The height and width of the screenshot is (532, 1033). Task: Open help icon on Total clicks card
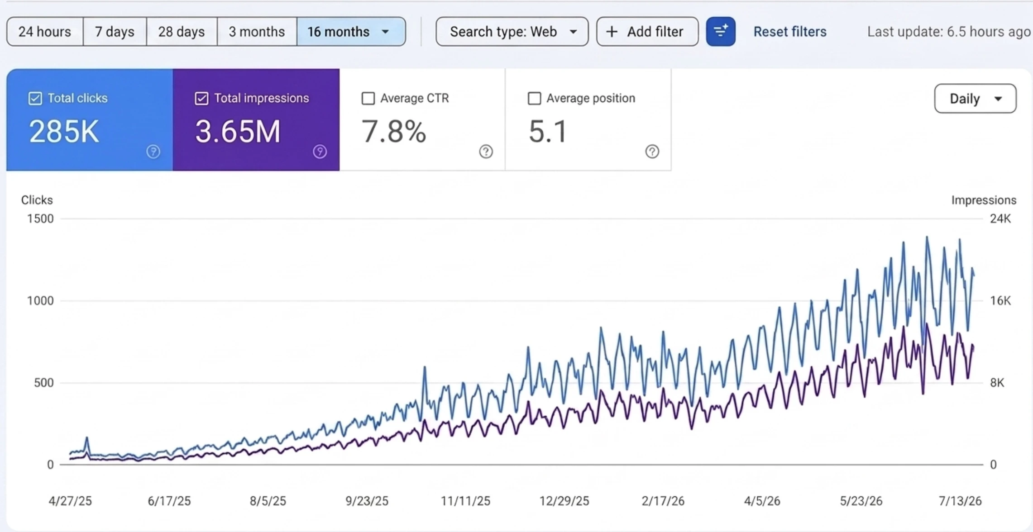tap(153, 152)
